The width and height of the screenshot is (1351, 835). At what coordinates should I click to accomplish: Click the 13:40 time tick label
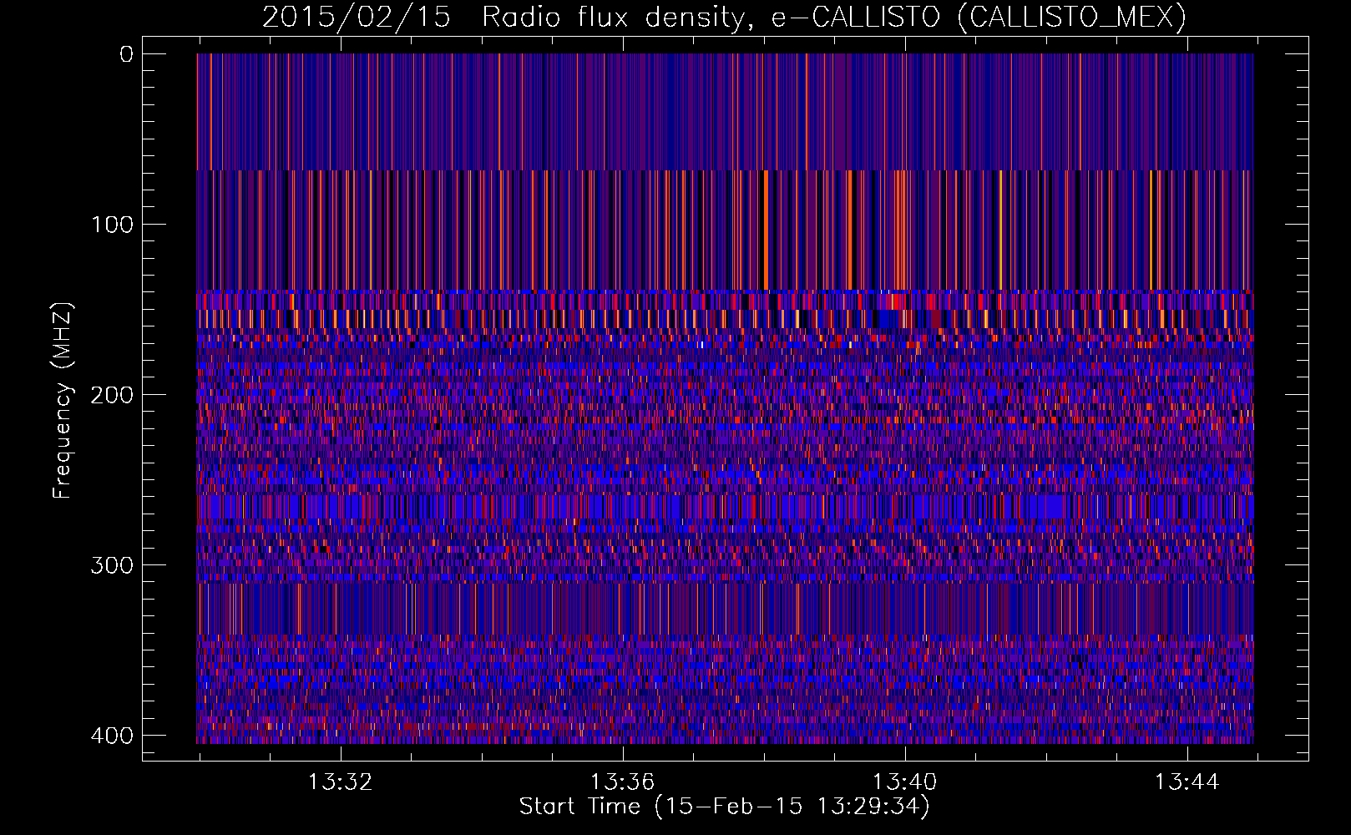point(904,782)
